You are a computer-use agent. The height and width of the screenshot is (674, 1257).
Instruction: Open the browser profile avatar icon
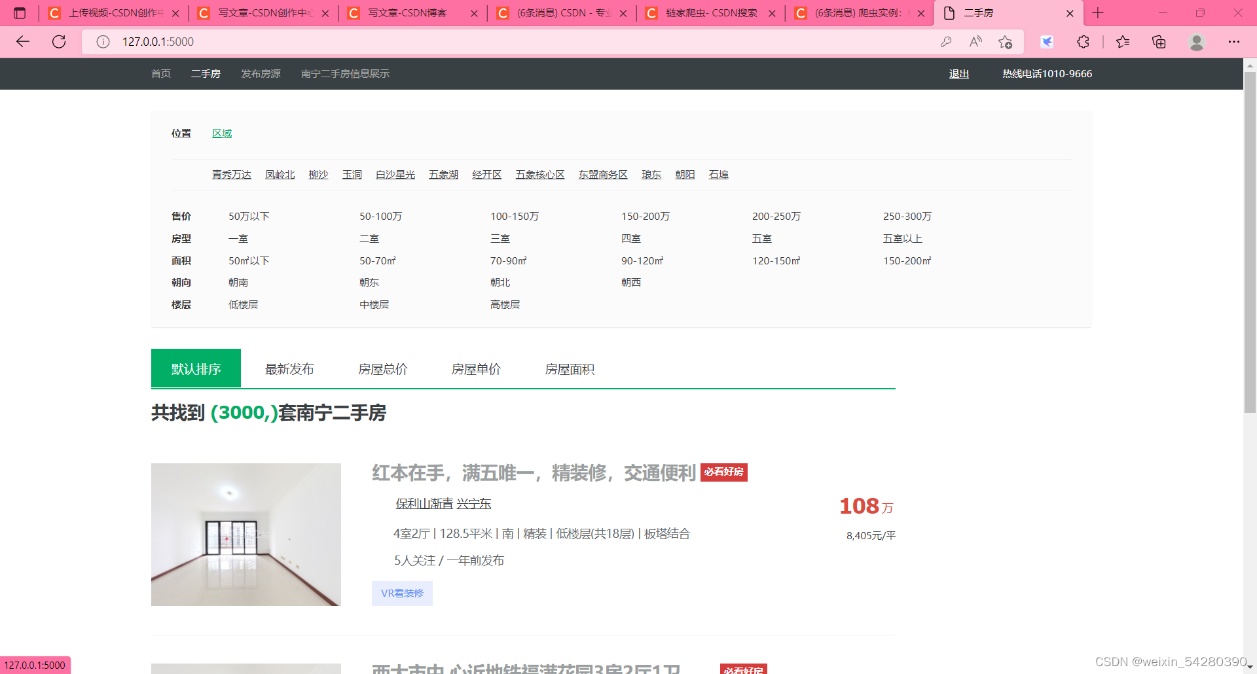pyautogui.click(x=1196, y=41)
